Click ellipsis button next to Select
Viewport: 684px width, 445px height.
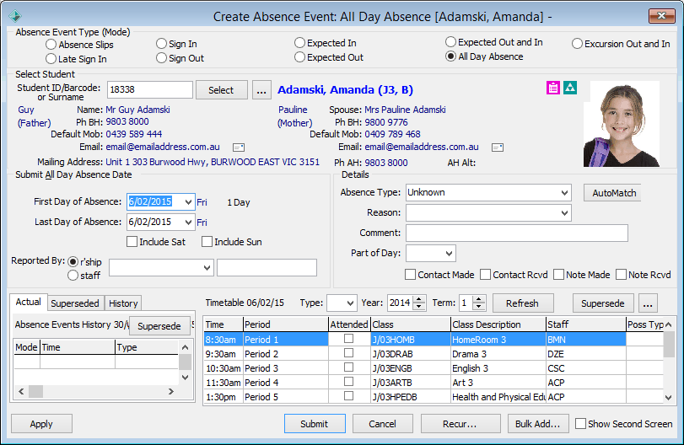261,90
